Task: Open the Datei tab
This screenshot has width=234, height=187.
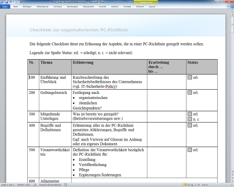Action: pos(5,7)
